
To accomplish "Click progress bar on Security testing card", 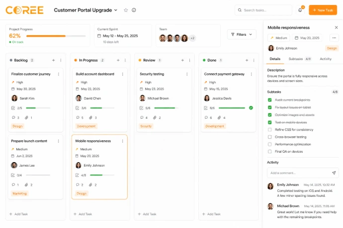I will point(166,108).
